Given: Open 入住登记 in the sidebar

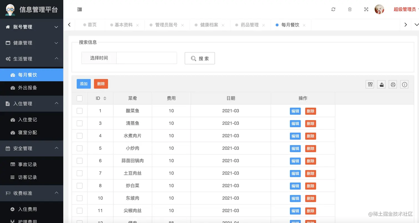Looking at the screenshot, I should click(32, 120).
